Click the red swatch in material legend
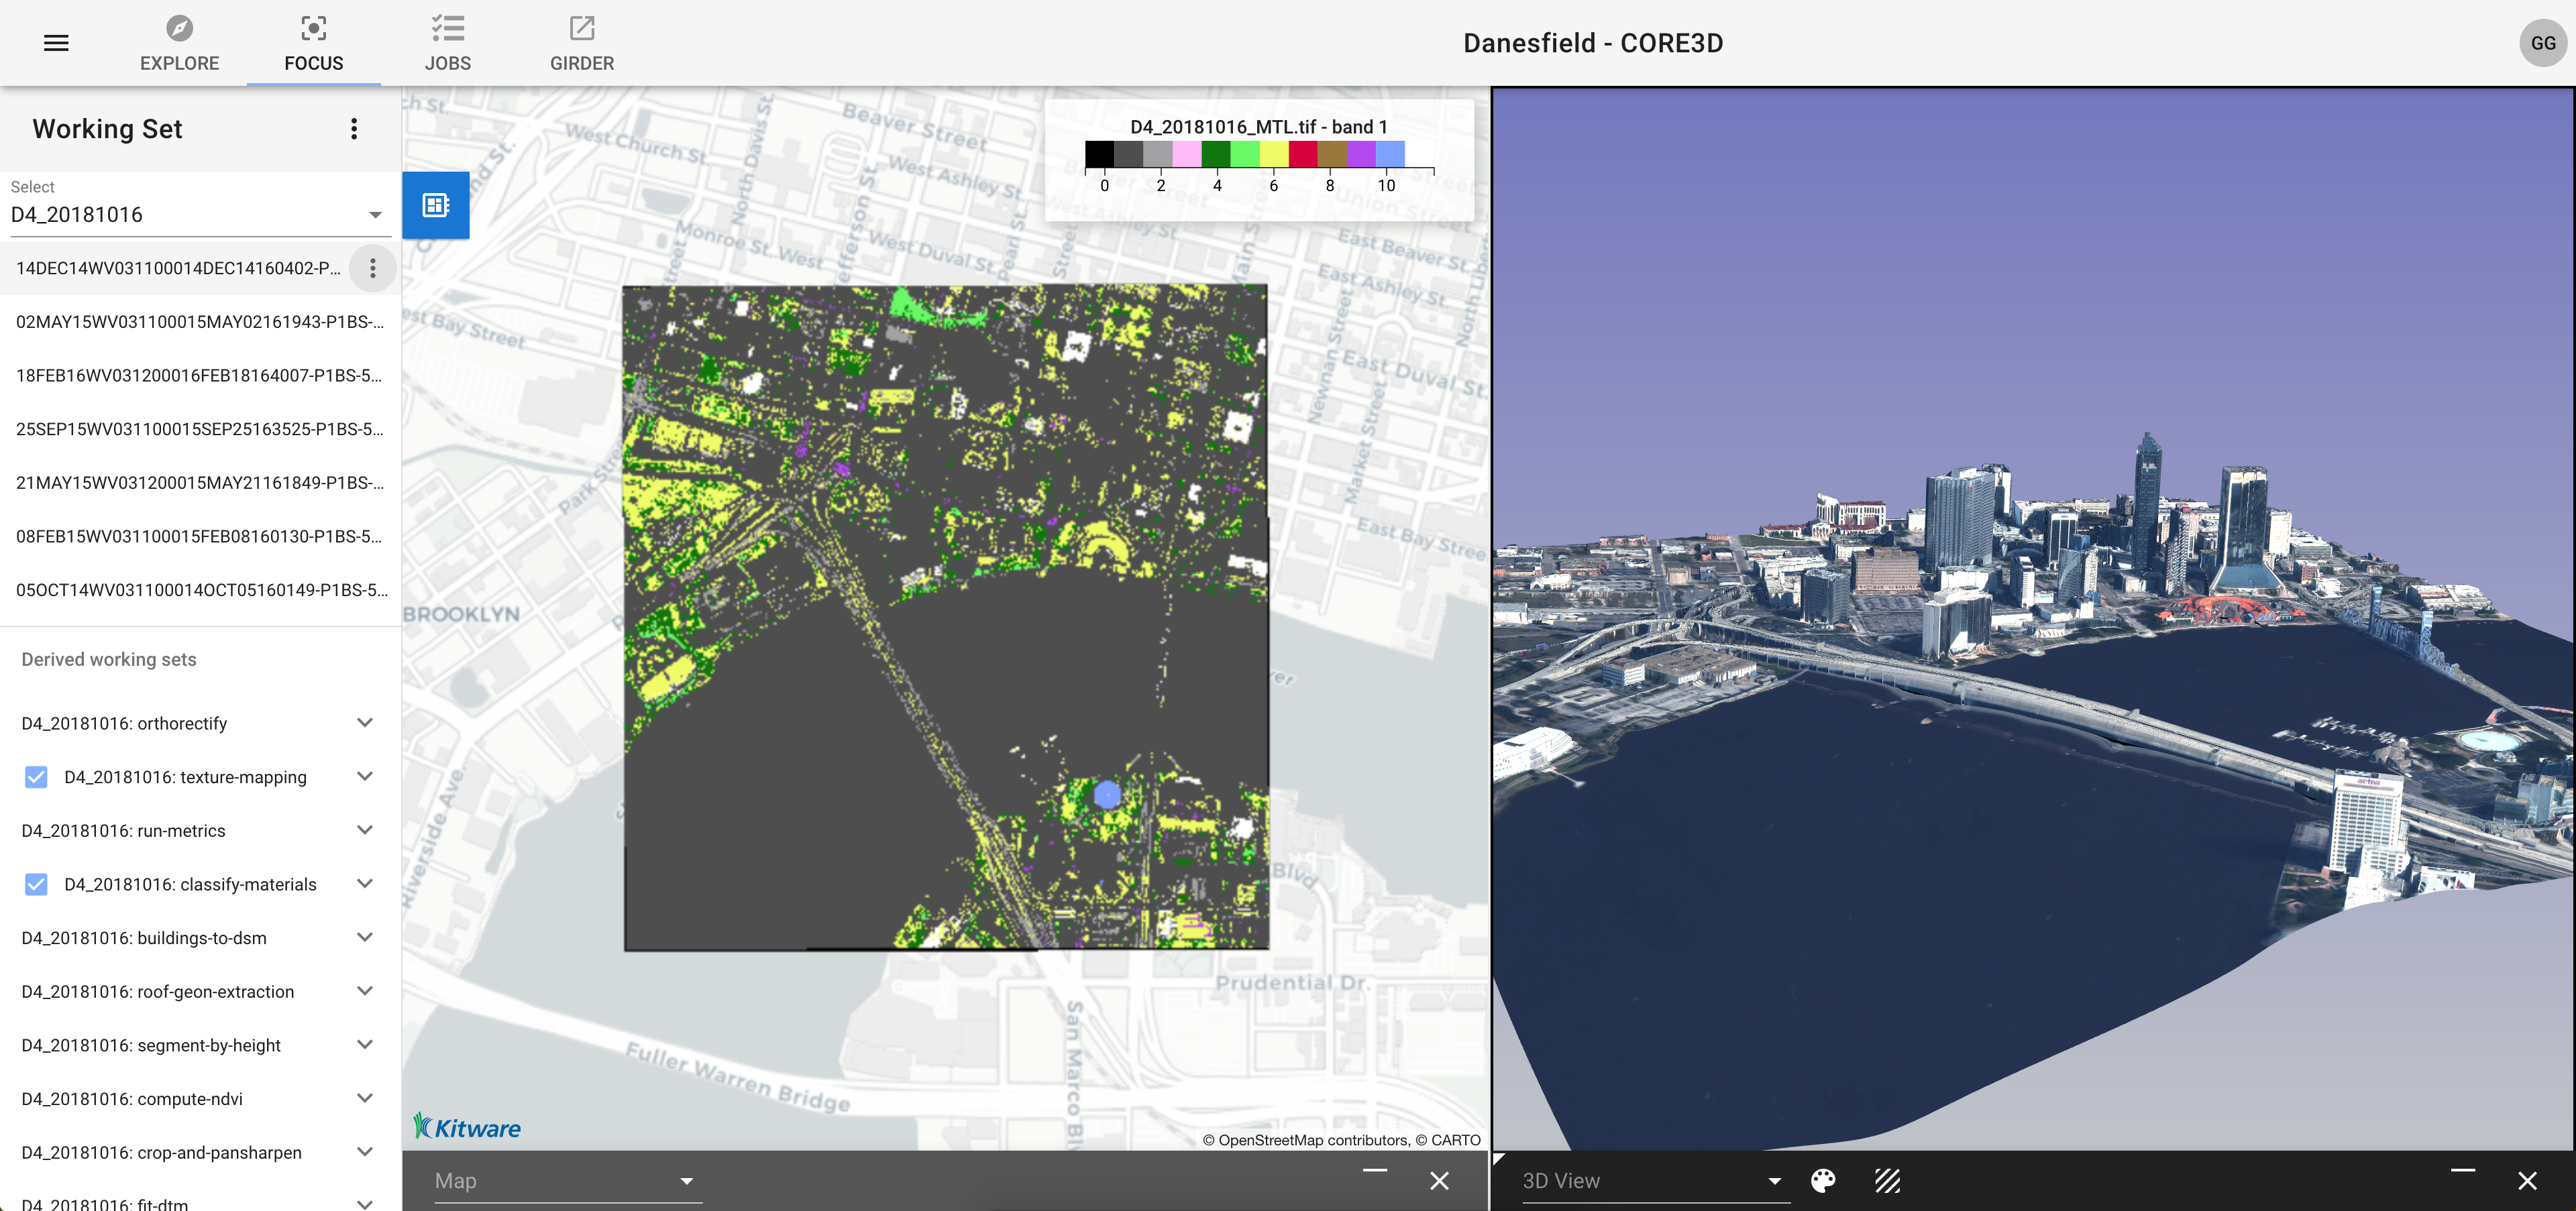The width and height of the screenshot is (2576, 1211). tap(1302, 154)
